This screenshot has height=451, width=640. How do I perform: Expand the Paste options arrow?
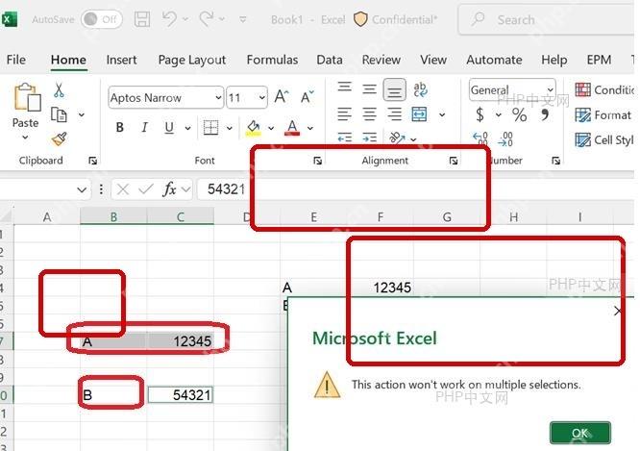tap(25, 138)
